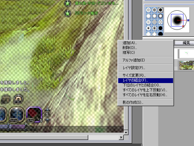Choose white brush with light gray ring
This screenshot has height=146, width=194.
coord(148,16)
